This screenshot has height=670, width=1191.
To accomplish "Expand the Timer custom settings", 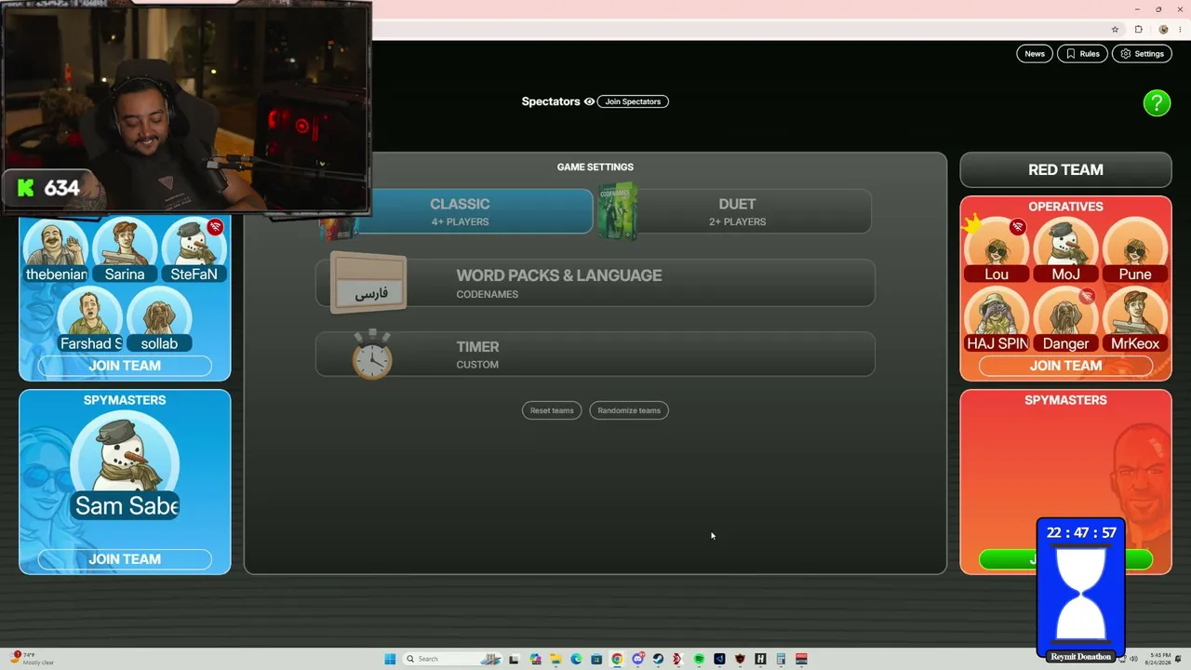I will (595, 355).
